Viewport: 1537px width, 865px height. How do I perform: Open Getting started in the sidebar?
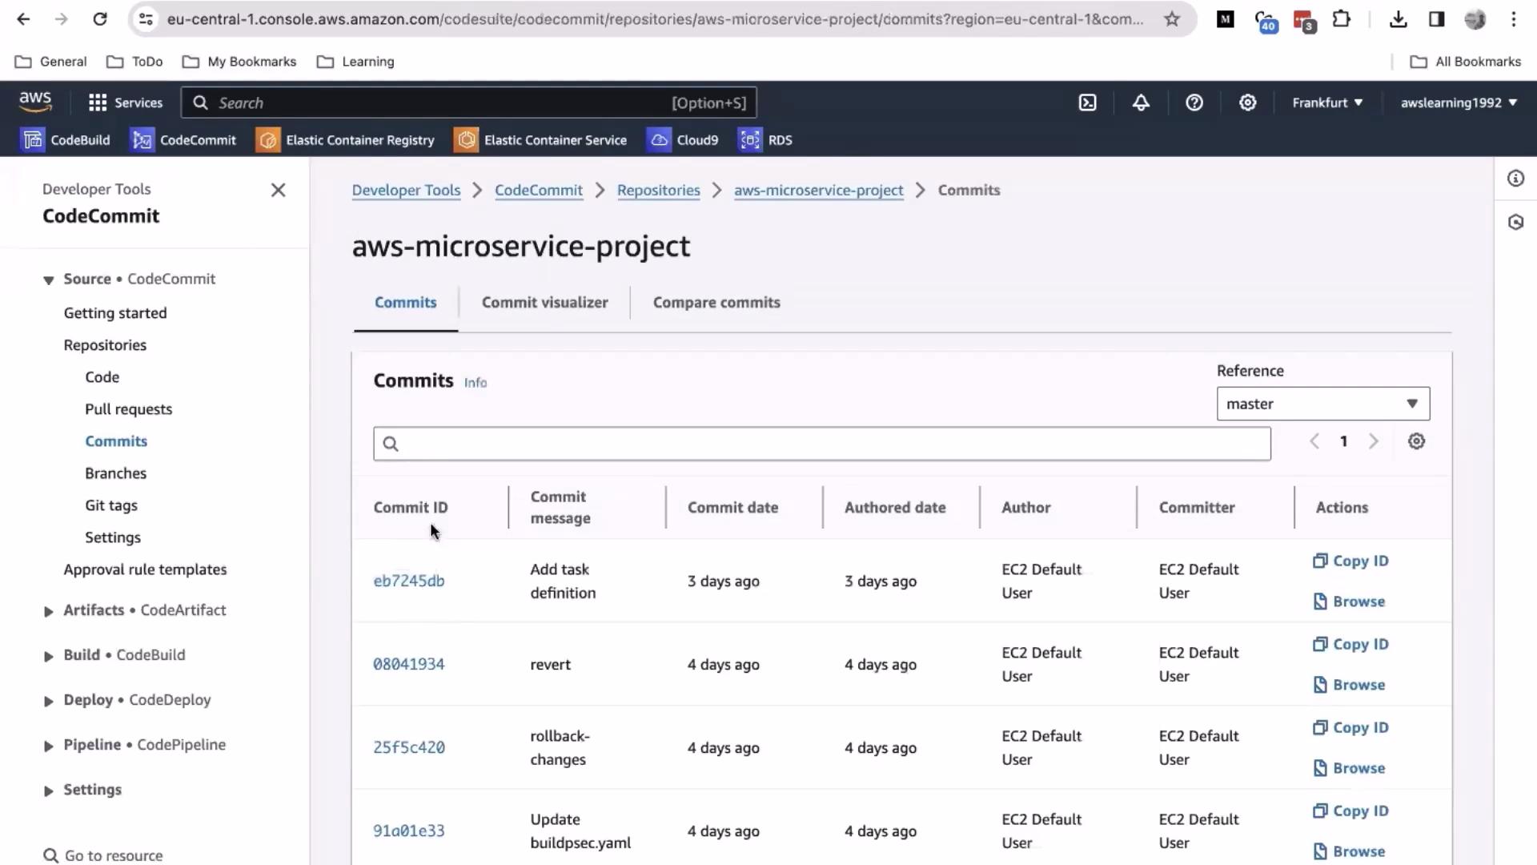click(115, 313)
